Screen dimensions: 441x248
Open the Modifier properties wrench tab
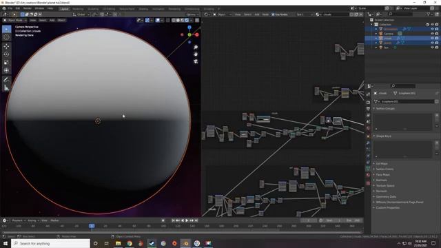point(368,143)
